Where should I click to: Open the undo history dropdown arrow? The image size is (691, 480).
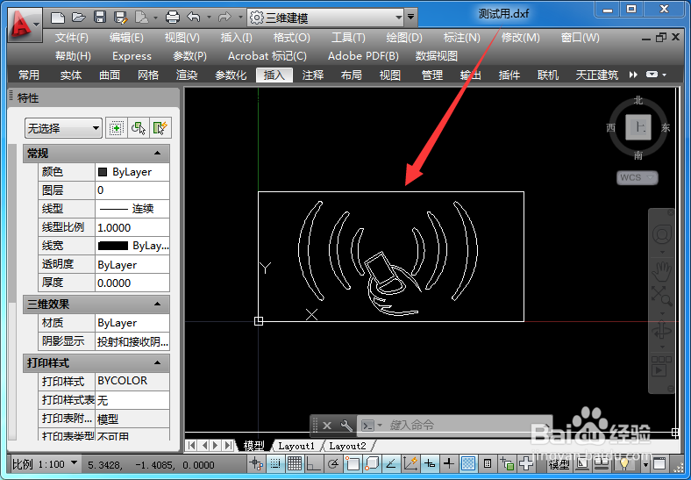click(209, 18)
